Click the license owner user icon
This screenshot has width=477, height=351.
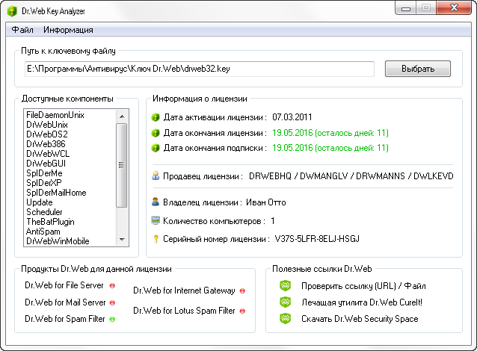pyautogui.click(x=156, y=202)
